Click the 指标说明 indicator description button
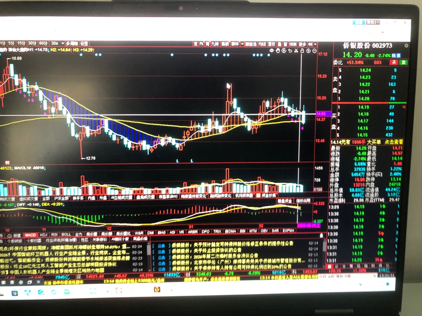Screen dimensions: 422x316 pos(303,201)
